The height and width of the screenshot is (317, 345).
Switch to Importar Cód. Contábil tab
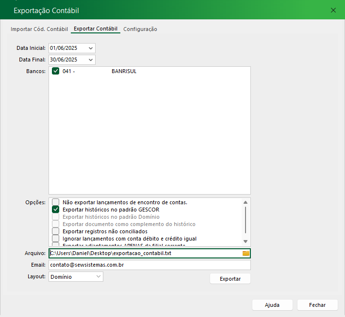click(x=39, y=29)
